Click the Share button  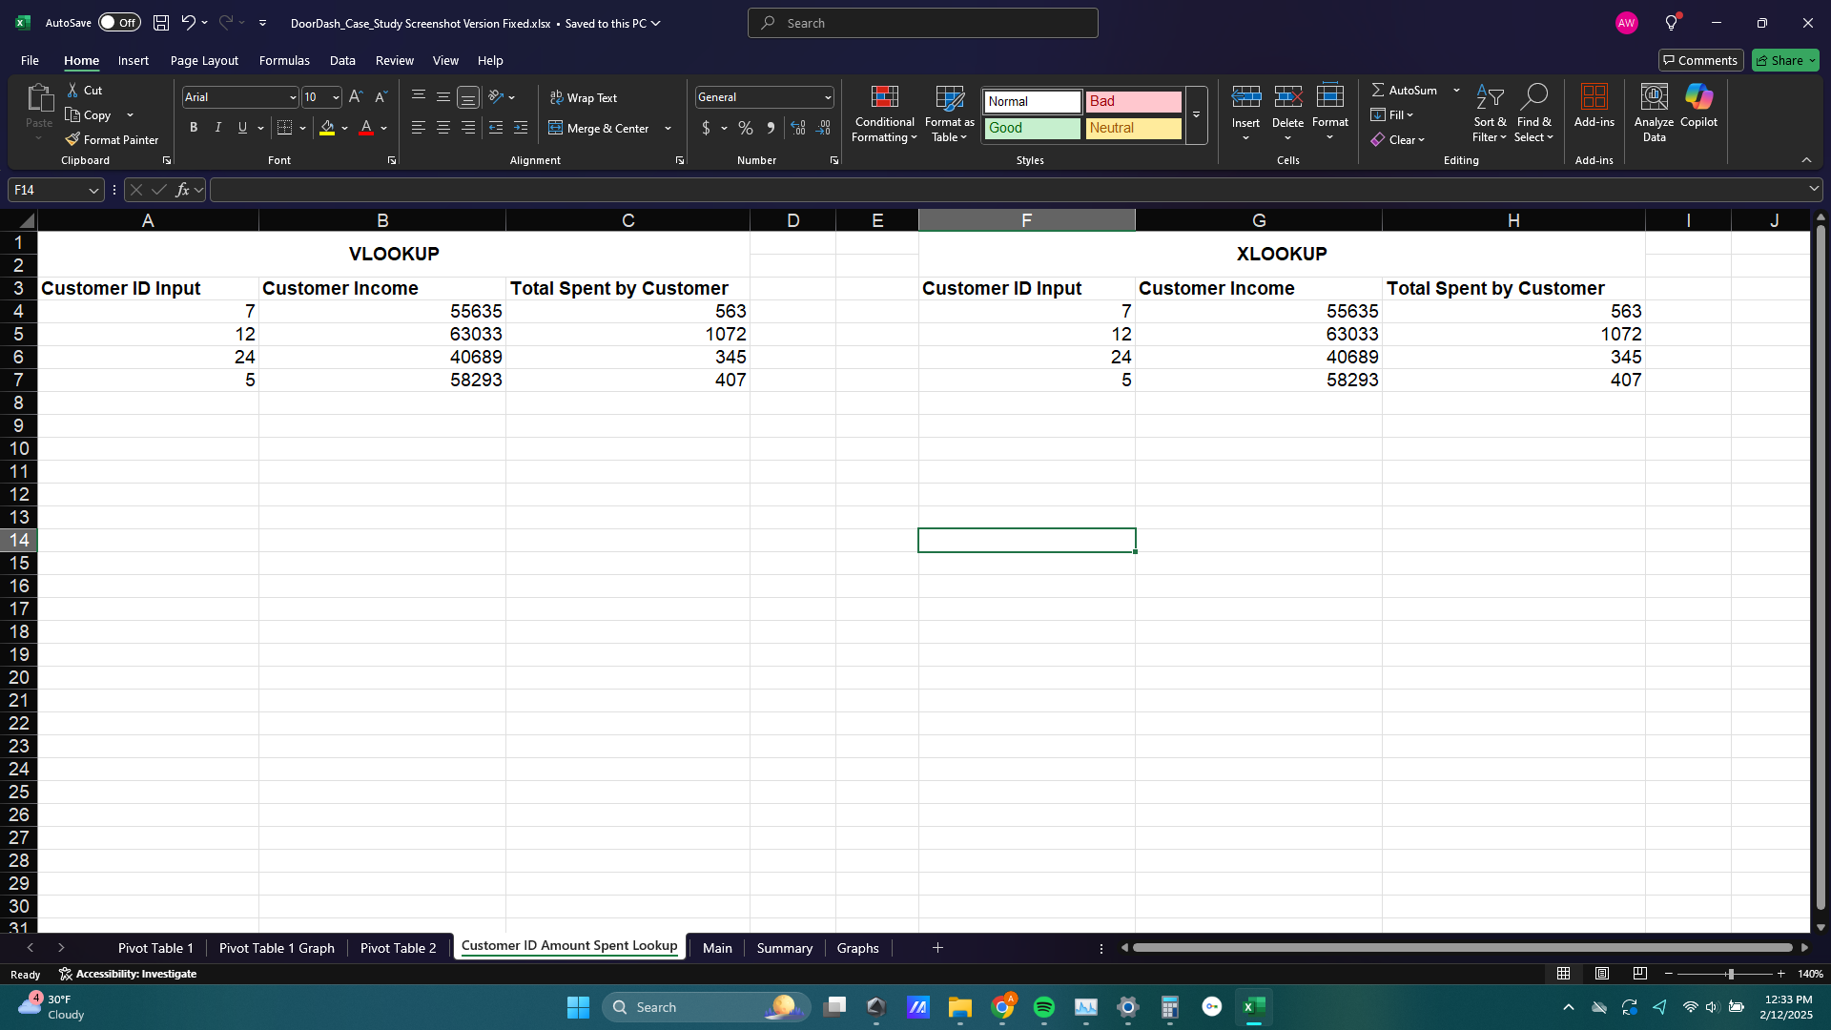(1780, 60)
